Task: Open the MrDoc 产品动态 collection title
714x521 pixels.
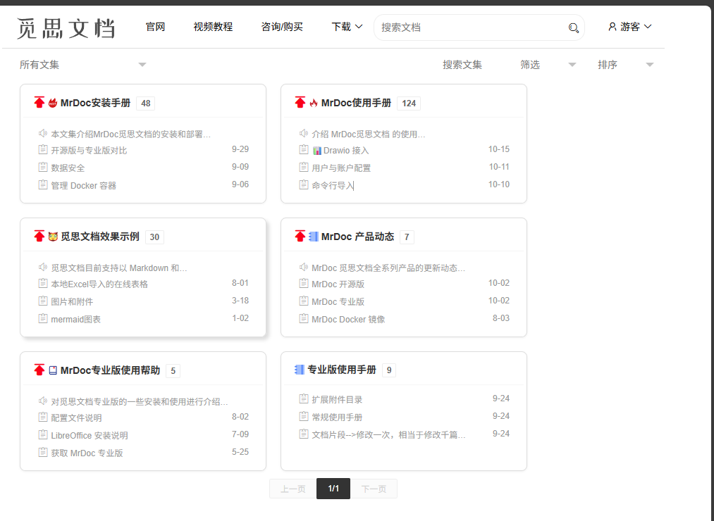Action: tap(357, 237)
